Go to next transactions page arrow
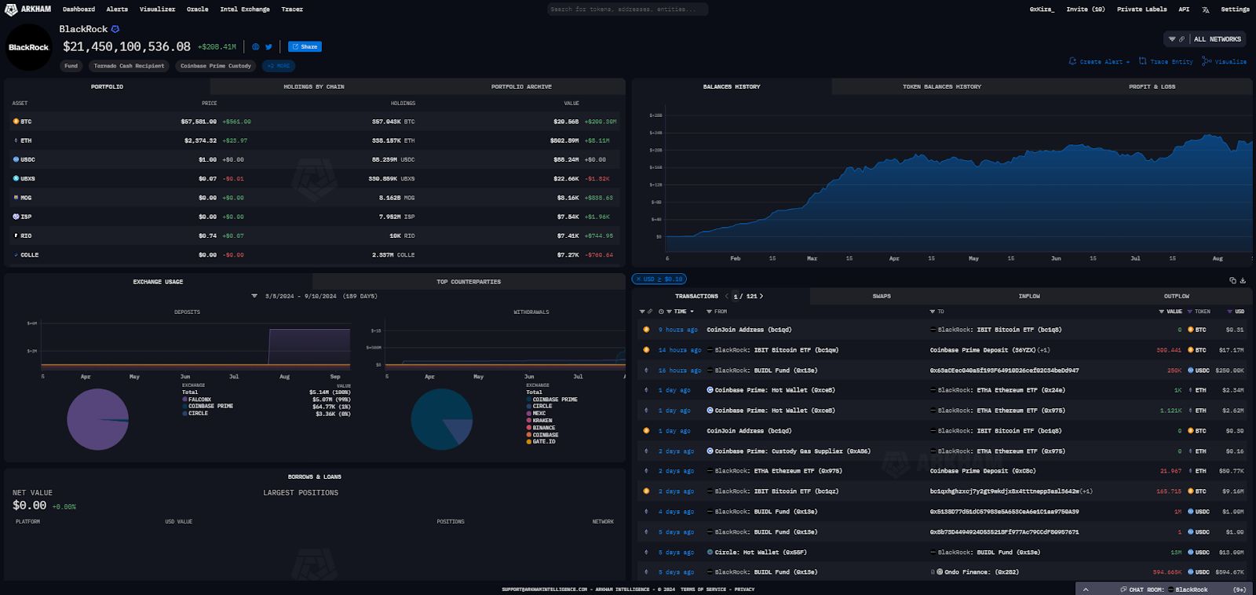The height and width of the screenshot is (595, 1256). pos(761,296)
